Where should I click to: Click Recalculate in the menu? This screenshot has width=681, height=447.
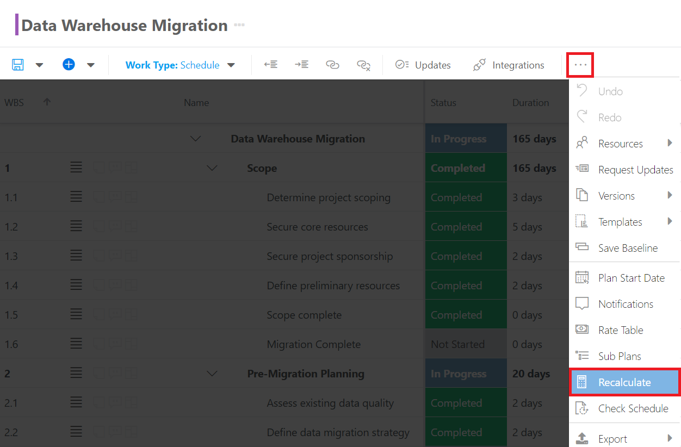(x=625, y=382)
